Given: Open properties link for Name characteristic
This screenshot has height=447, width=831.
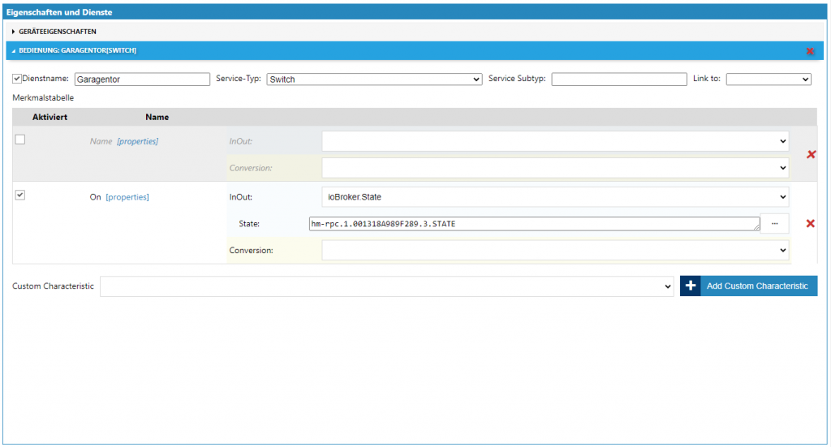Looking at the screenshot, I should coord(137,141).
